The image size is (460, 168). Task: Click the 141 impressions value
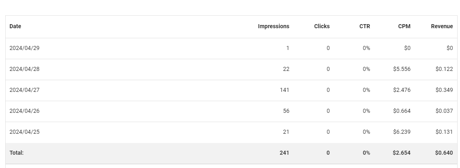pos(285,90)
